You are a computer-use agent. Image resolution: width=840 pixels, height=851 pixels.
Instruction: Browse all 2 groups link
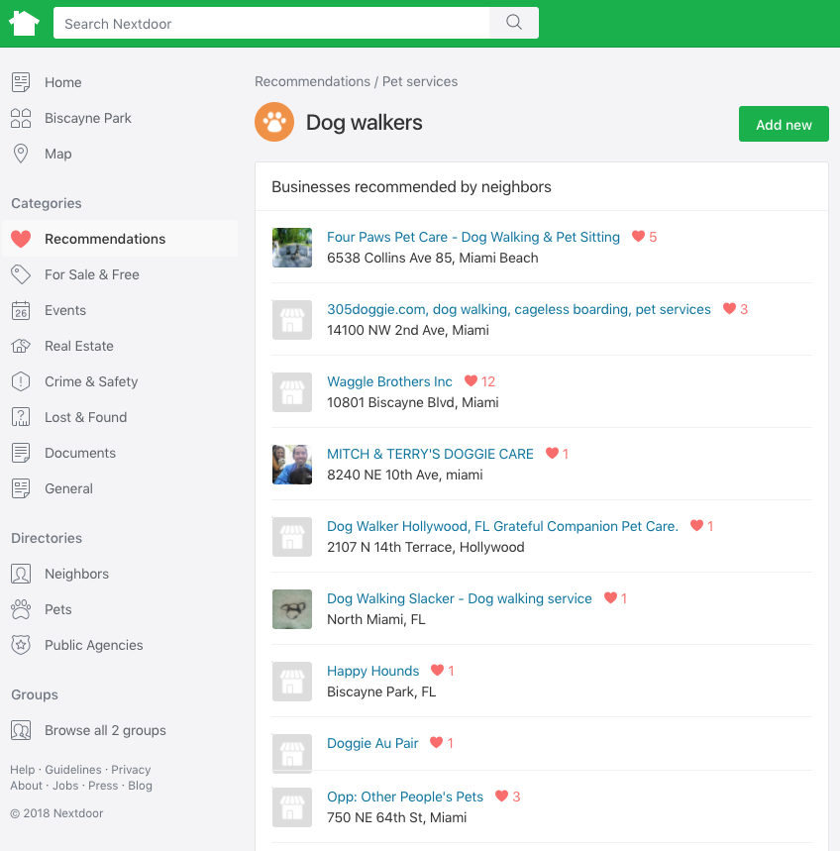pos(105,730)
